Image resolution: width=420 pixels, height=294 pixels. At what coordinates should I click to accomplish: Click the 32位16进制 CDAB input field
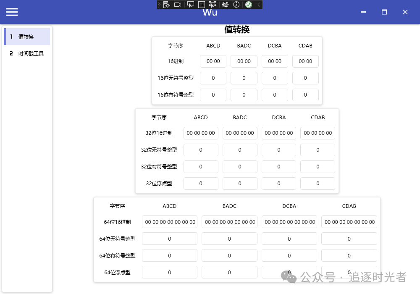[318, 133]
